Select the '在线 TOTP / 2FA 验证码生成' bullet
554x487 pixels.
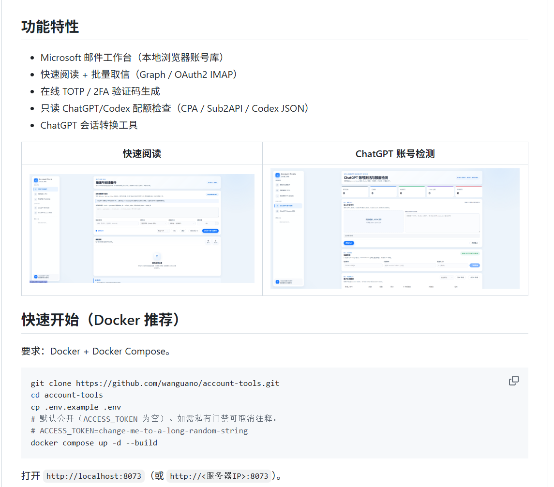(x=100, y=91)
